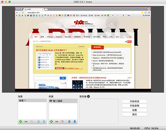Click the new tab button in previewed browser
Image resolution: width=166 pixels, height=130 pixels.
coord(46,9)
